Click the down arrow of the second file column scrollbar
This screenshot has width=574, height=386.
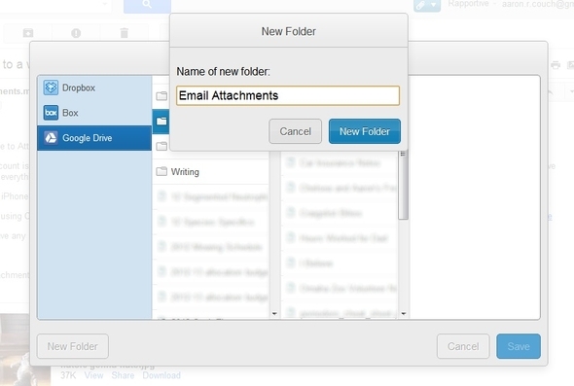pos(404,313)
